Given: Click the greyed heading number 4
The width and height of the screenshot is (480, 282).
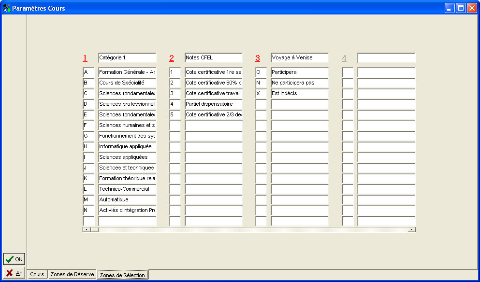Looking at the screenshot, I should pos(344,58).
